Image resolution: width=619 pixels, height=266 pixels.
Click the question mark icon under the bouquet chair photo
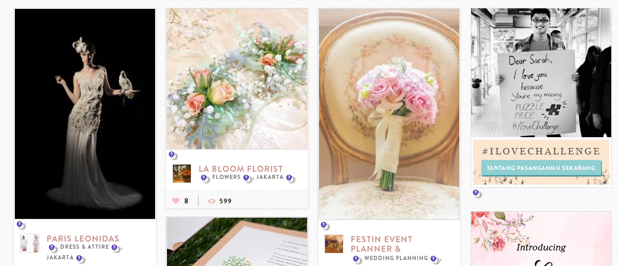click(325, 226)
